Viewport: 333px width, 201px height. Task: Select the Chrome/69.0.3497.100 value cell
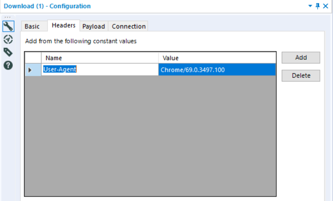click(x=217, y=70)
